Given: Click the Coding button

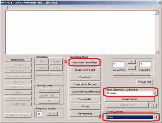Looking at the screenshot, I should click(x=18, y=93).
